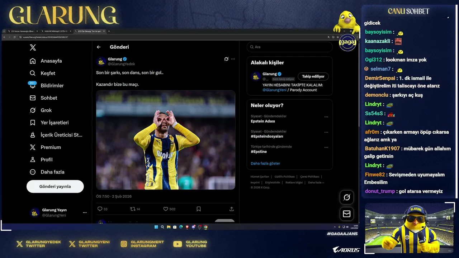
Task: Go to Profil page
Action: pos(41,159)
